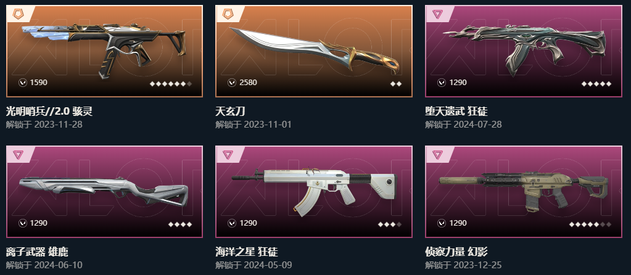The height and width of the screenshot is (275, 631).
Task: Click the pink triangle tier badge on 堕天遗武 狂徒
Action: pos(437,14)
